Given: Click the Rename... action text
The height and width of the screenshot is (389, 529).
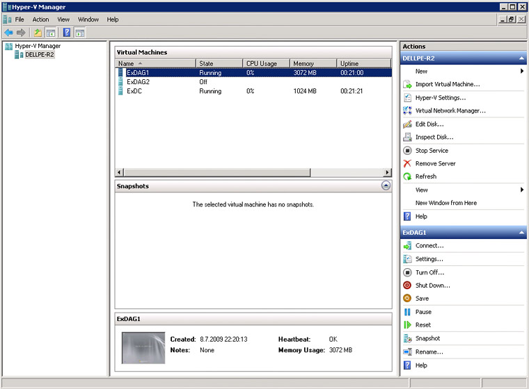Looking at the screenshot, I should pos(429,351).
